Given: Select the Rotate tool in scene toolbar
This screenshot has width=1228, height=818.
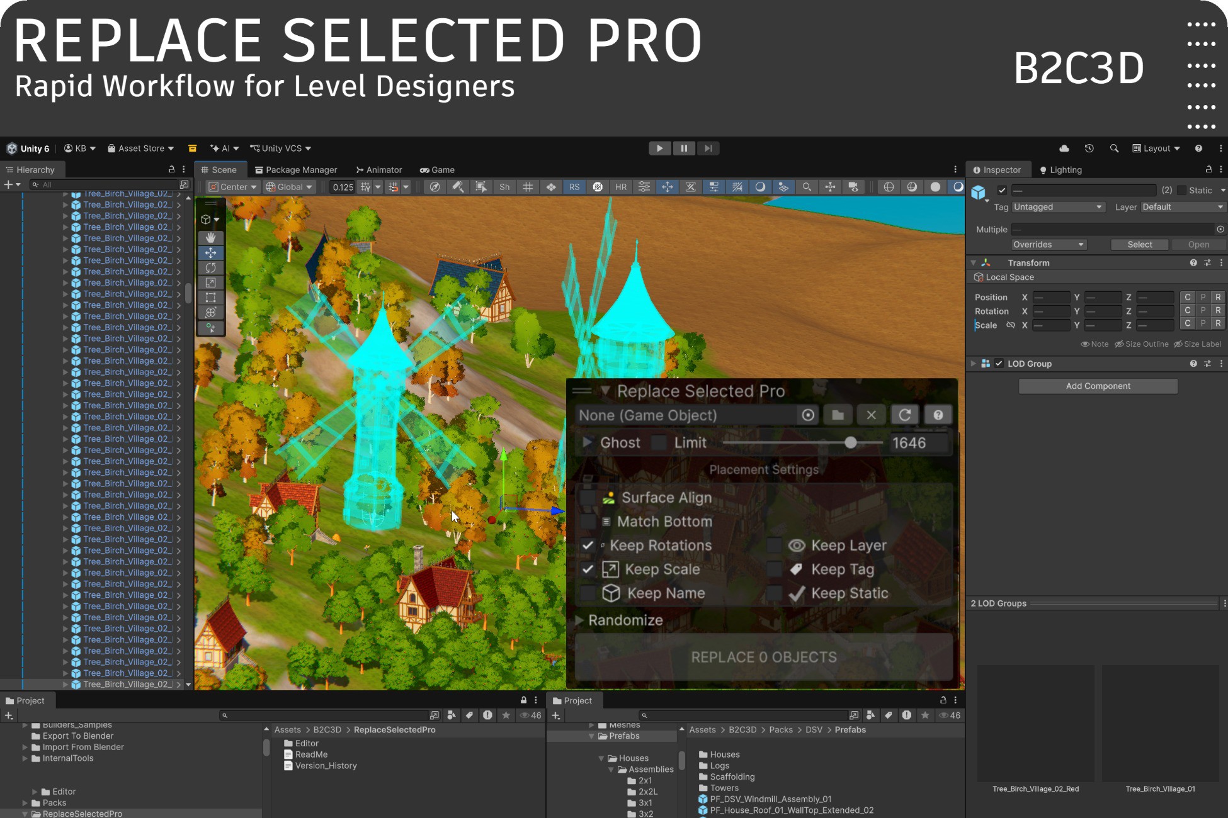Looking at the screenshot, I should click(210, 268).
